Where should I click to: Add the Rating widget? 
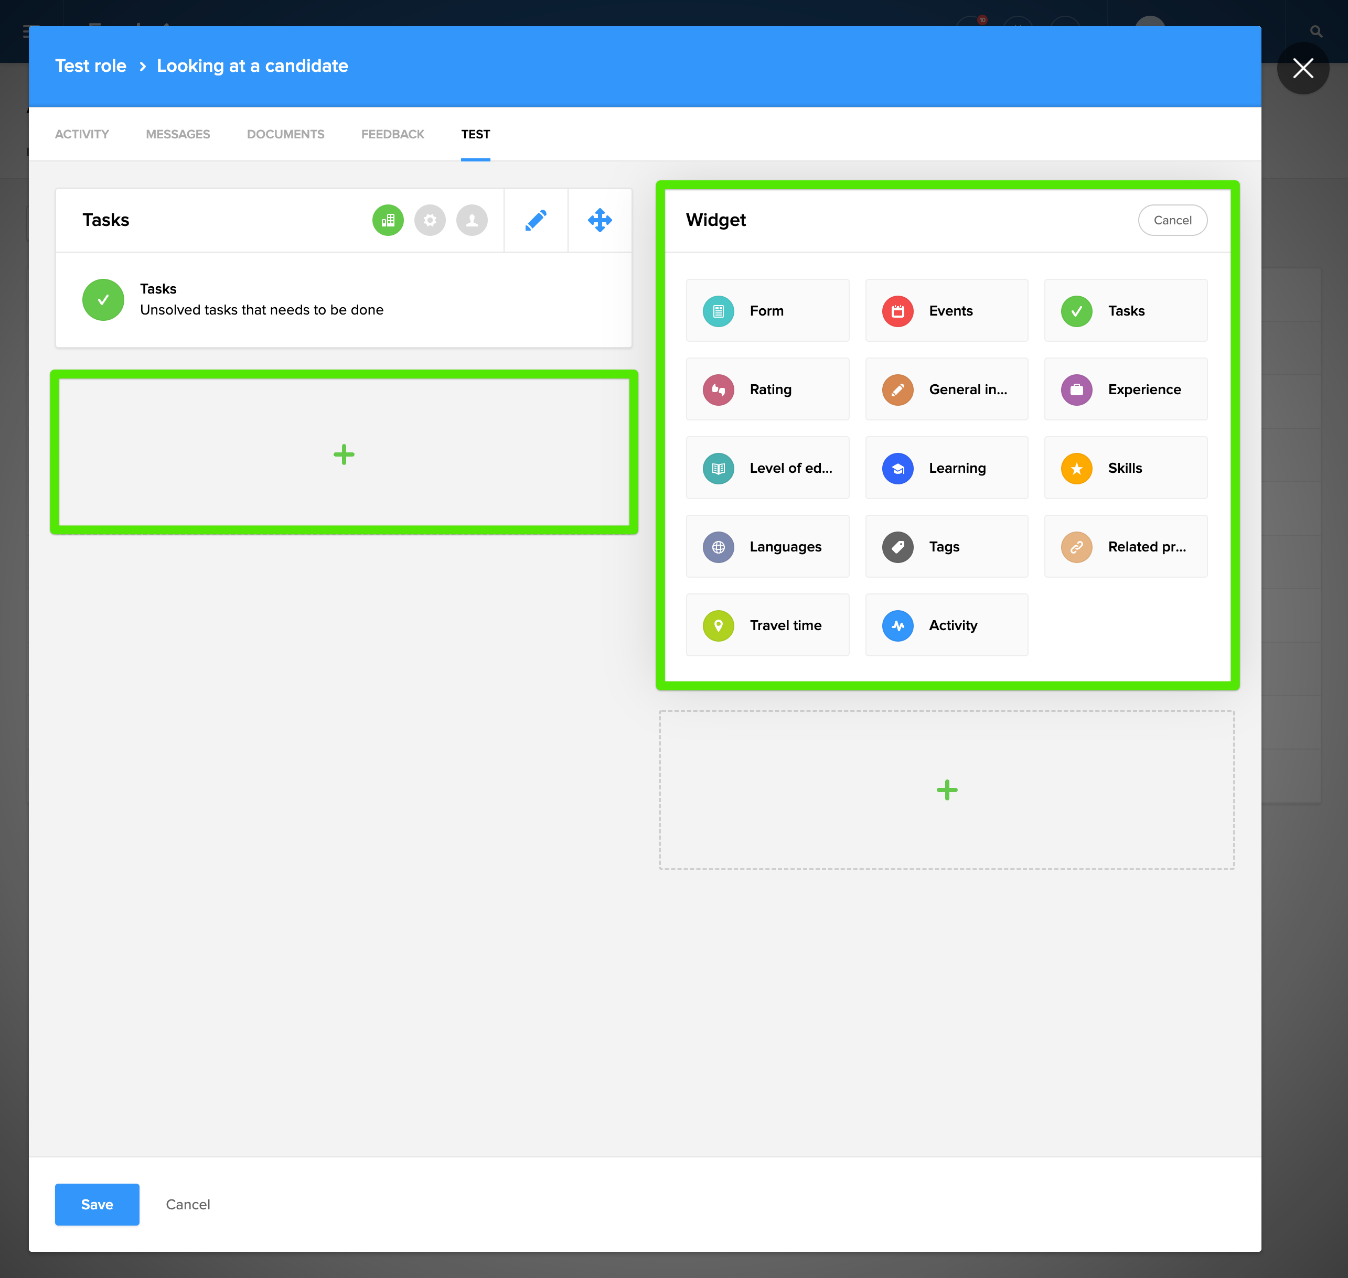767,389
